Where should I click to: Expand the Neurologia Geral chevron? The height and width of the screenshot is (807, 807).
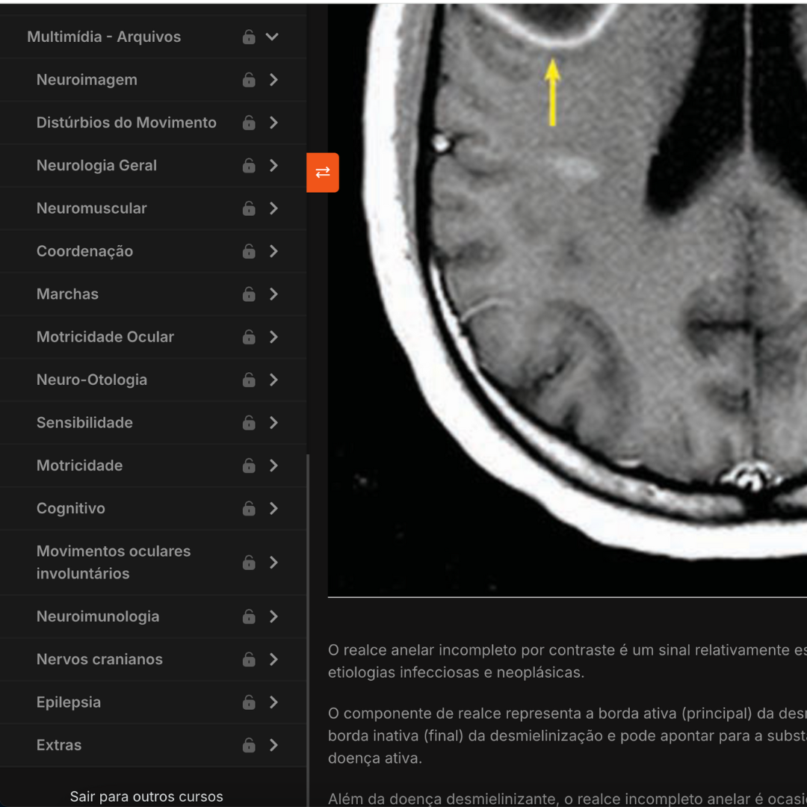pyautogui.click(x=273, y=166)
